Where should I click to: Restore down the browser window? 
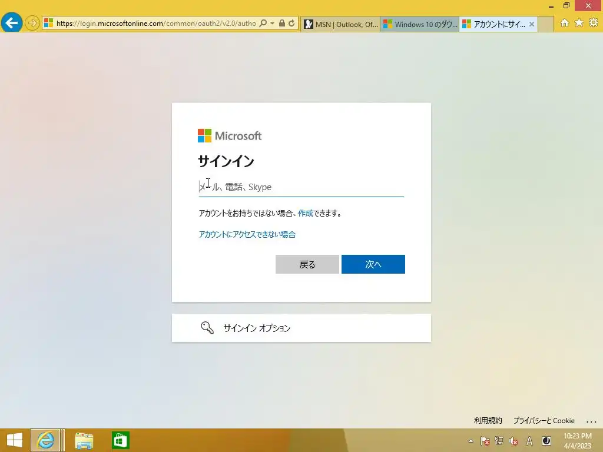click(x=566, y=5)
